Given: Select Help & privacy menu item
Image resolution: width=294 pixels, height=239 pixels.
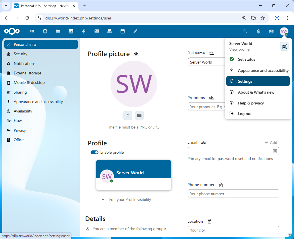Looking at the screenshot, I should click(x=258, y=103).
